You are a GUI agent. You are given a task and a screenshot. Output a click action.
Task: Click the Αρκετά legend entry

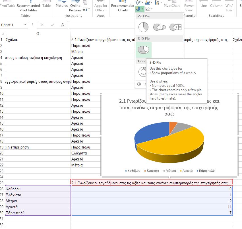pos(186,171)
